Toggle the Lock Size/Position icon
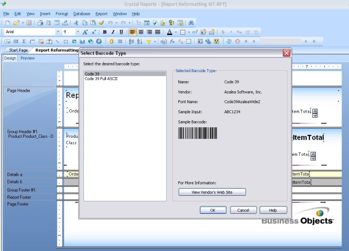Screen dimensions: 349x251 point(212,32)
